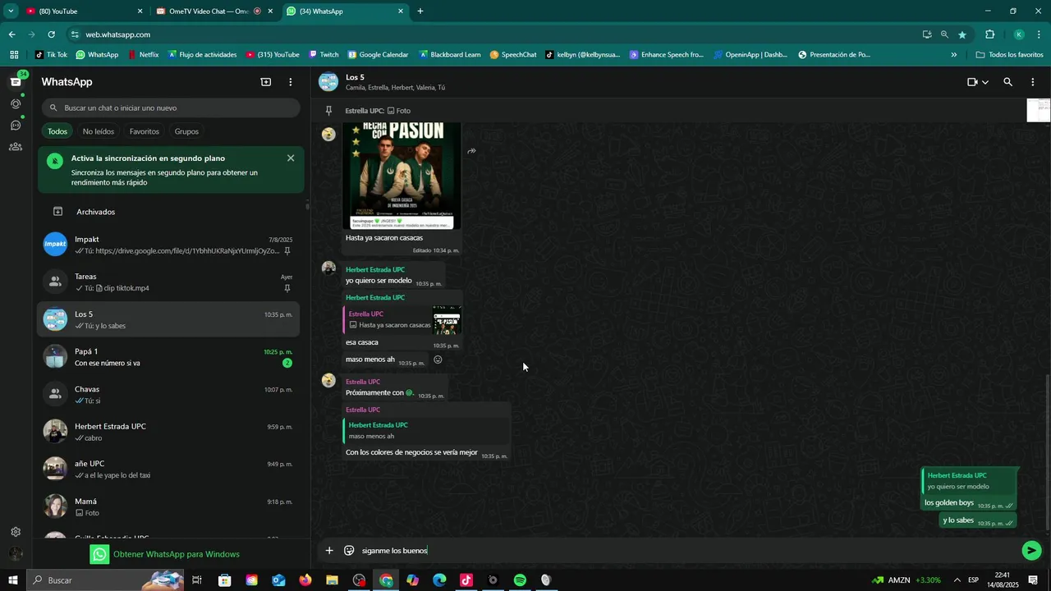The height and width of the screenshot is (591, 1051).
Task: Reload the WhatsApp page
Action: 51,34
